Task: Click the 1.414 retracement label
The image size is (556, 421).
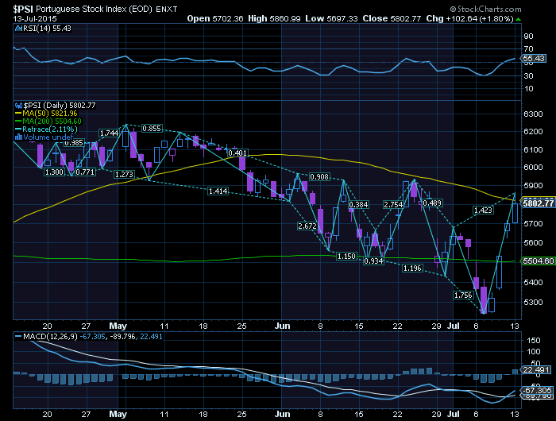Action: [218, 191]
